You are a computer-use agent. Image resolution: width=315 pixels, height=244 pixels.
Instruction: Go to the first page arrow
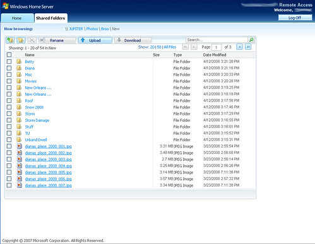pos(185,47)
